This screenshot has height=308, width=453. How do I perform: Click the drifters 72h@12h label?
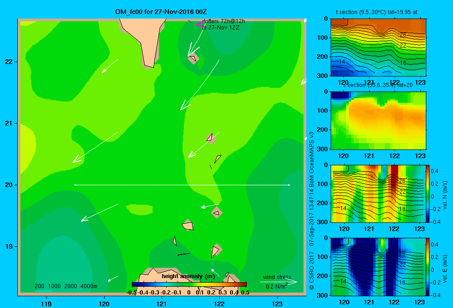223,21
